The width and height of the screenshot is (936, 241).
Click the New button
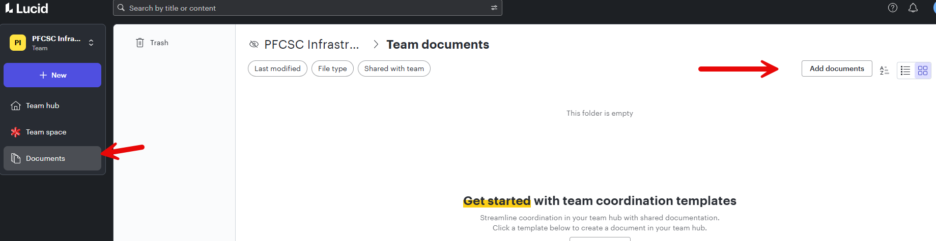pyautogui.click(x=52, y=75)
